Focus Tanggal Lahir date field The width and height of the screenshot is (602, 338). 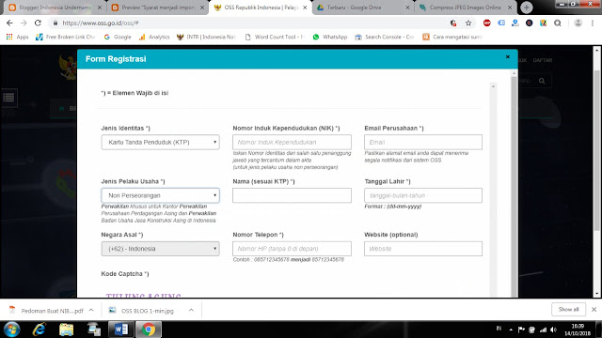click(x=423, y=195)
